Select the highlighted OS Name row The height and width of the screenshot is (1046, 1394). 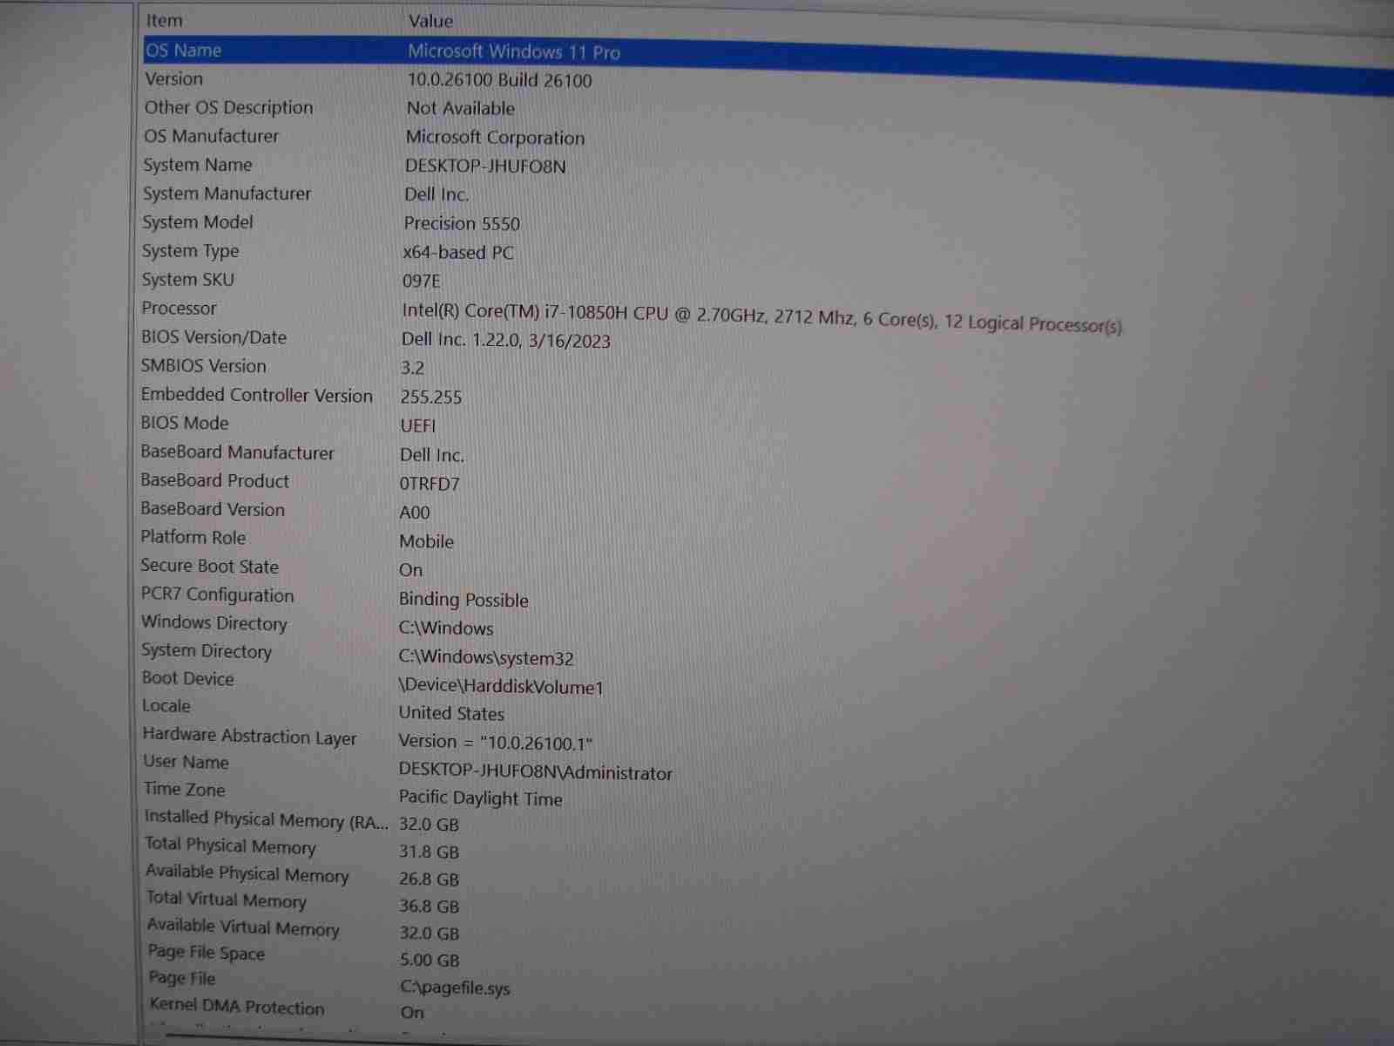pyautogui.click(x=184, y=51)
